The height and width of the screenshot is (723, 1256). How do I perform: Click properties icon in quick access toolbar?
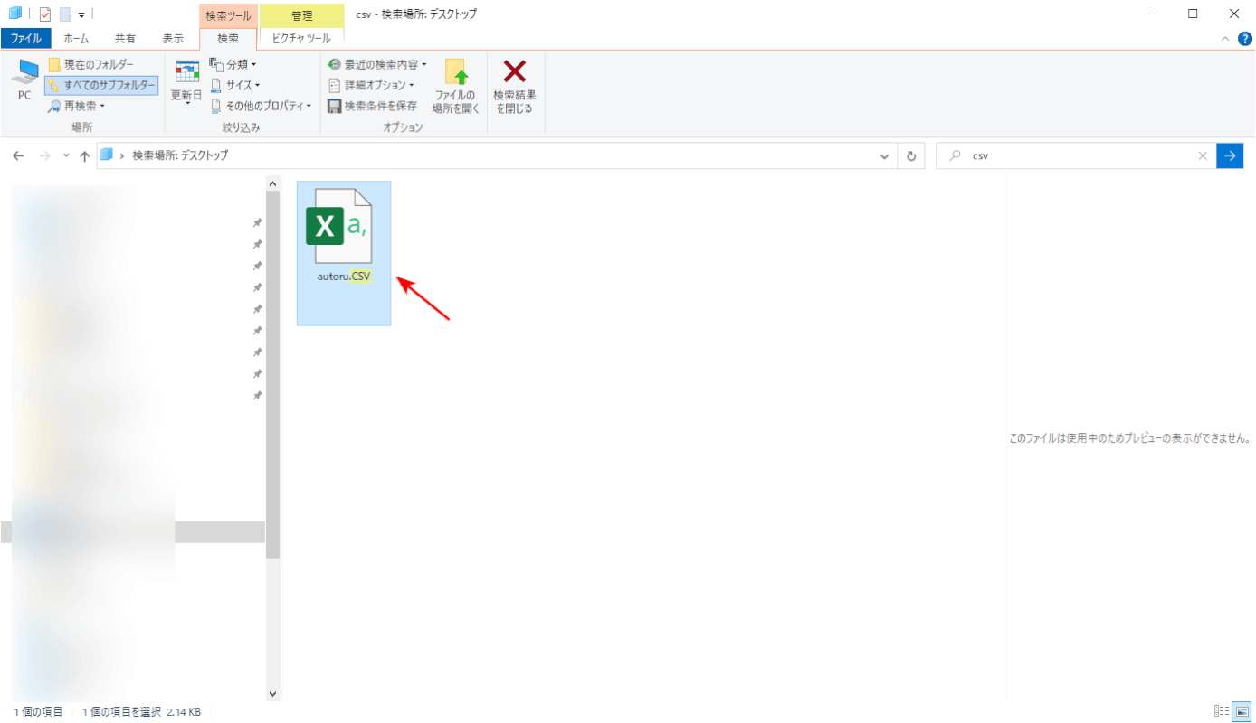coord(45,14)
